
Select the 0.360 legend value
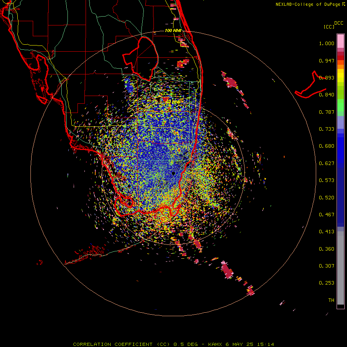(327, 249)
